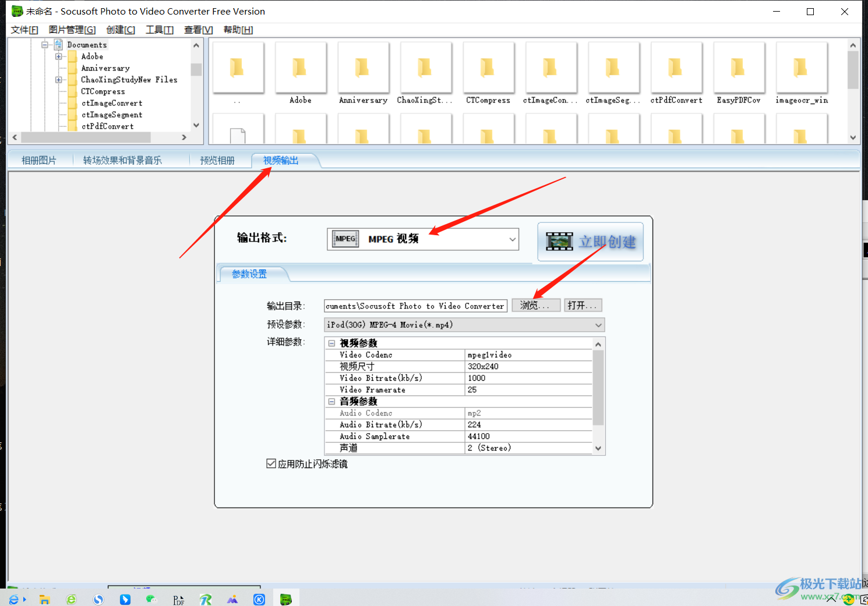Switch to the 相册图片 tab
The image size is (868, 606).
pyautogui.click(x=39, y=161)
